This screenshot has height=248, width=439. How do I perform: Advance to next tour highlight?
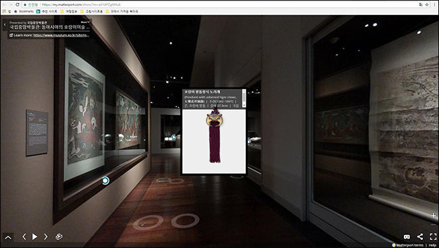click(46, 237)
